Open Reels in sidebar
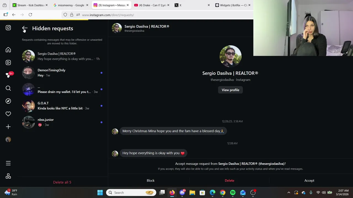The height and width of the screenshot is (198, 353). (x=8, y=62)
